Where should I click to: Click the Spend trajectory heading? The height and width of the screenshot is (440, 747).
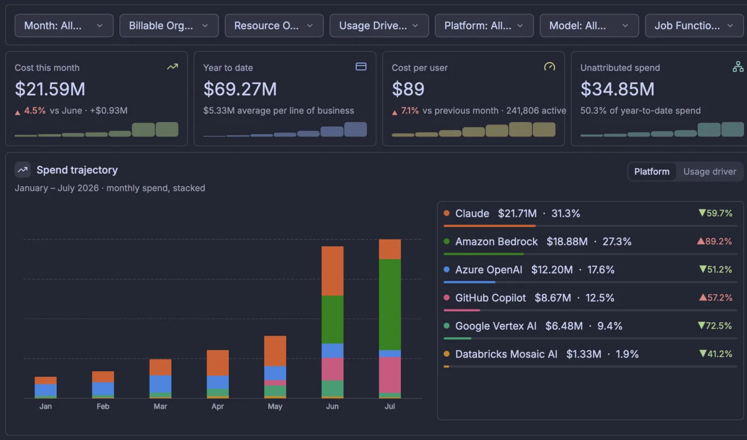(x=77, y=170)
